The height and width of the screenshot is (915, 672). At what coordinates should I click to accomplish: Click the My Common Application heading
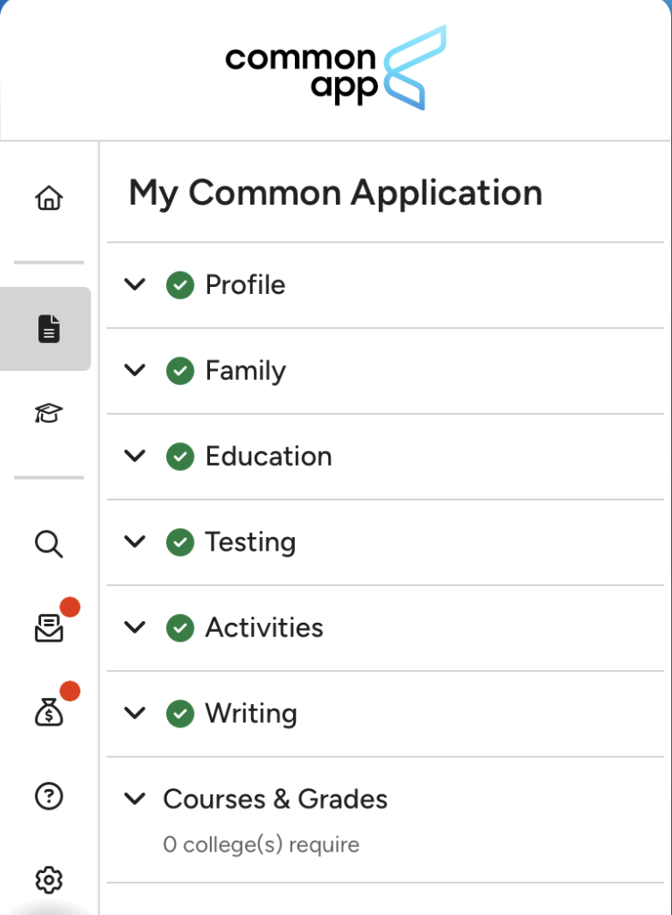coord(335,193)
